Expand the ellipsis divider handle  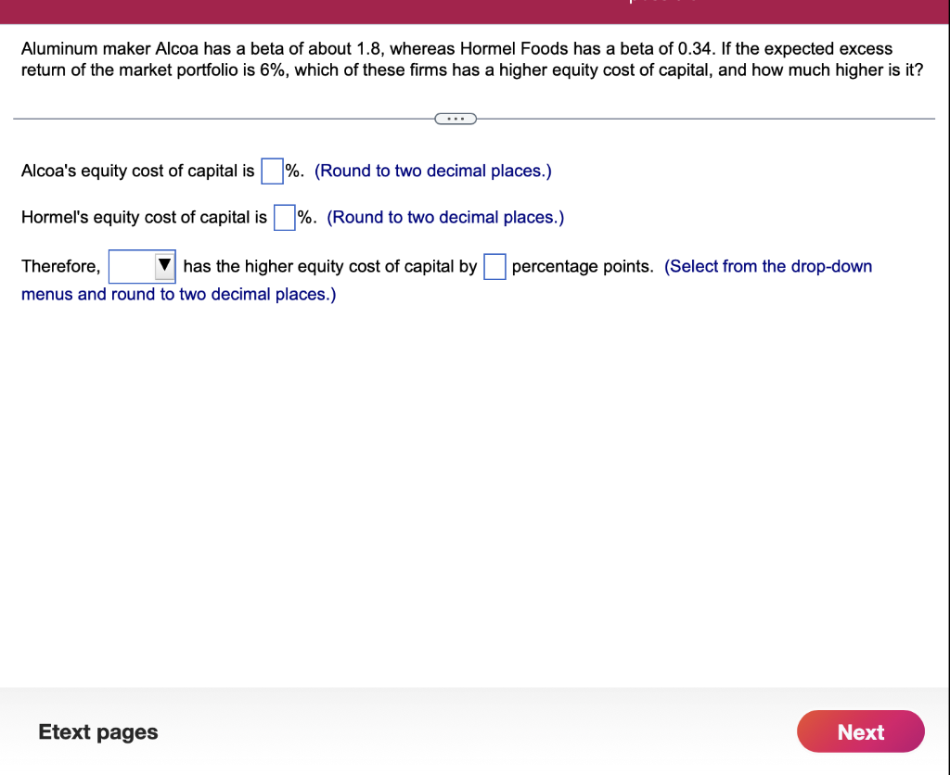pyautogui.click(x=456, y=119)
